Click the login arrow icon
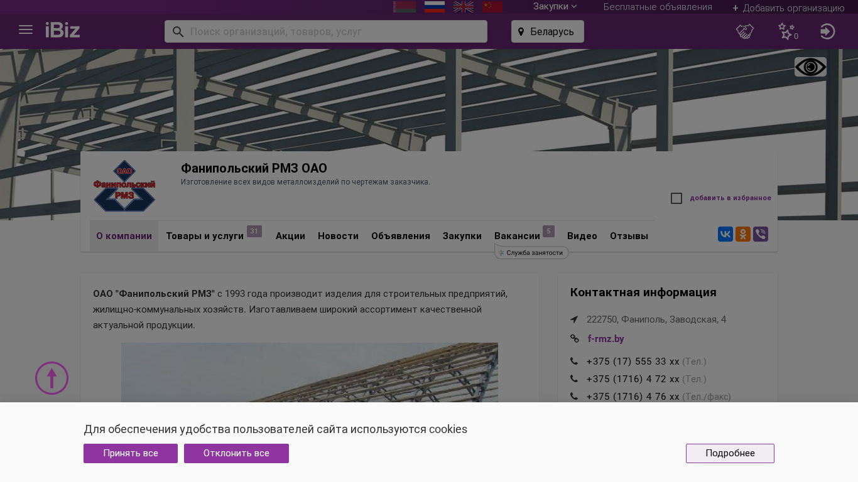This screenshot has width=858, height=482. [x=828, y=31]
